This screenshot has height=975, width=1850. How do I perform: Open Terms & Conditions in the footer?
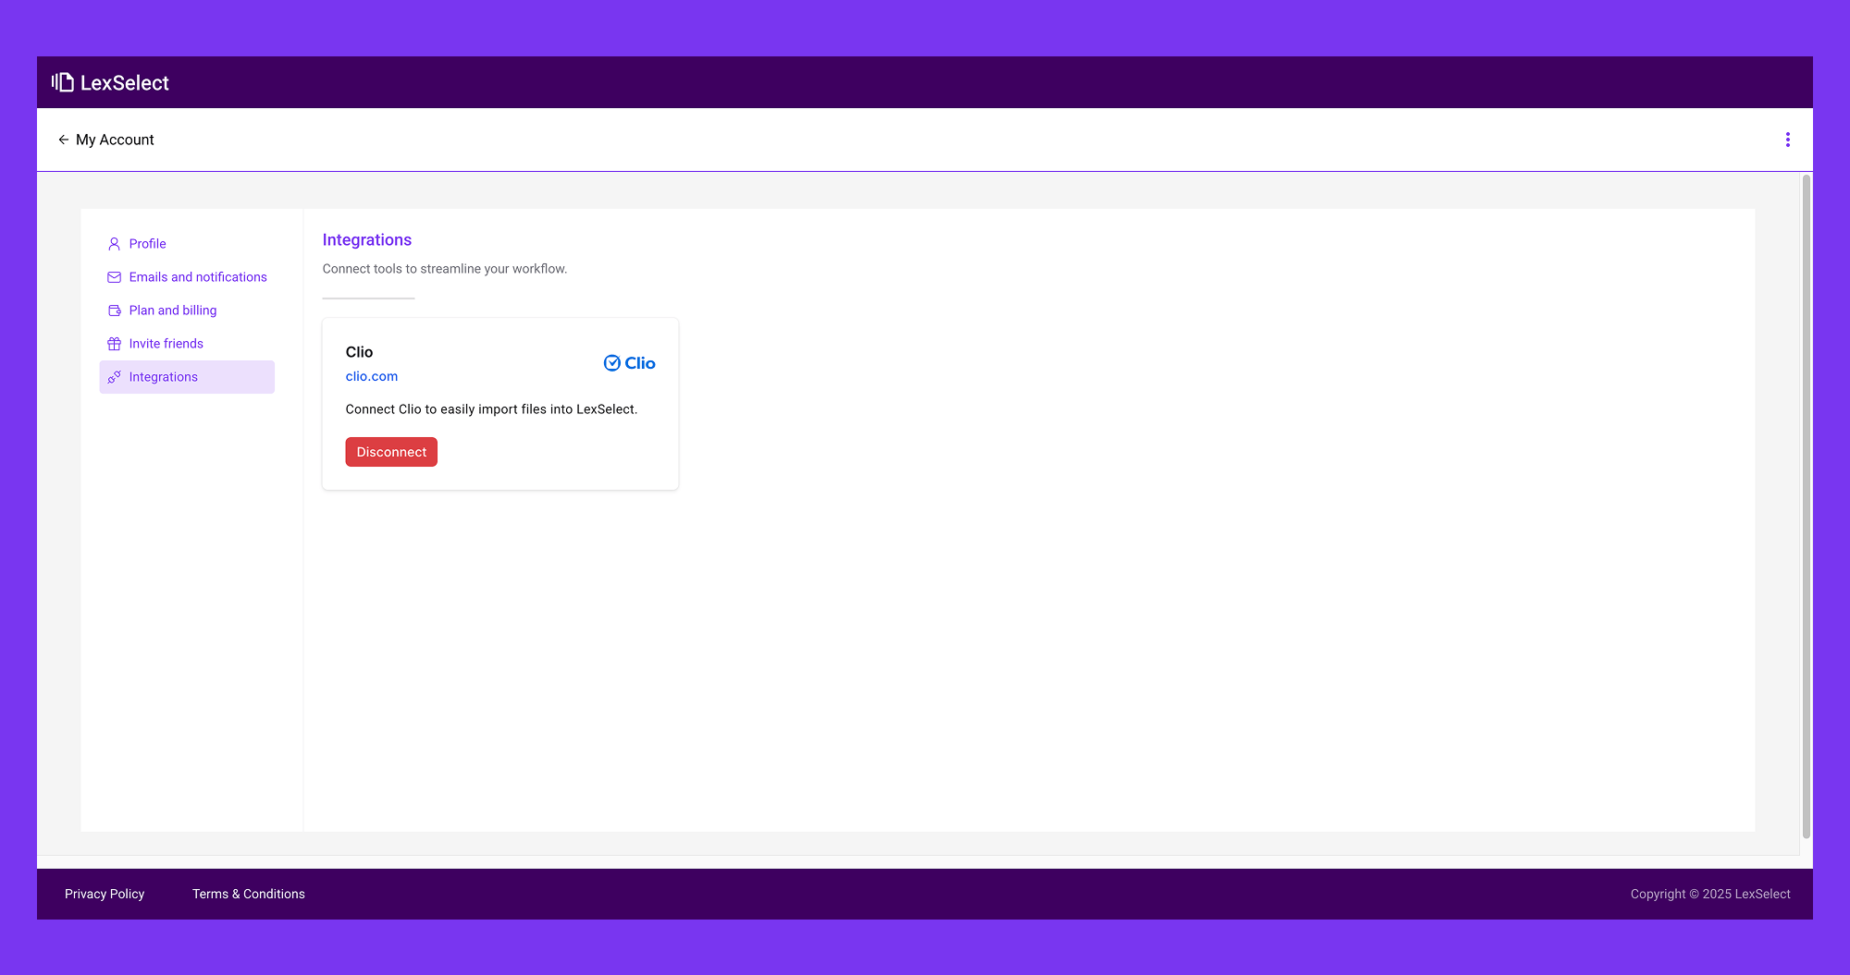pyautogui.click(x=249, y=894)
